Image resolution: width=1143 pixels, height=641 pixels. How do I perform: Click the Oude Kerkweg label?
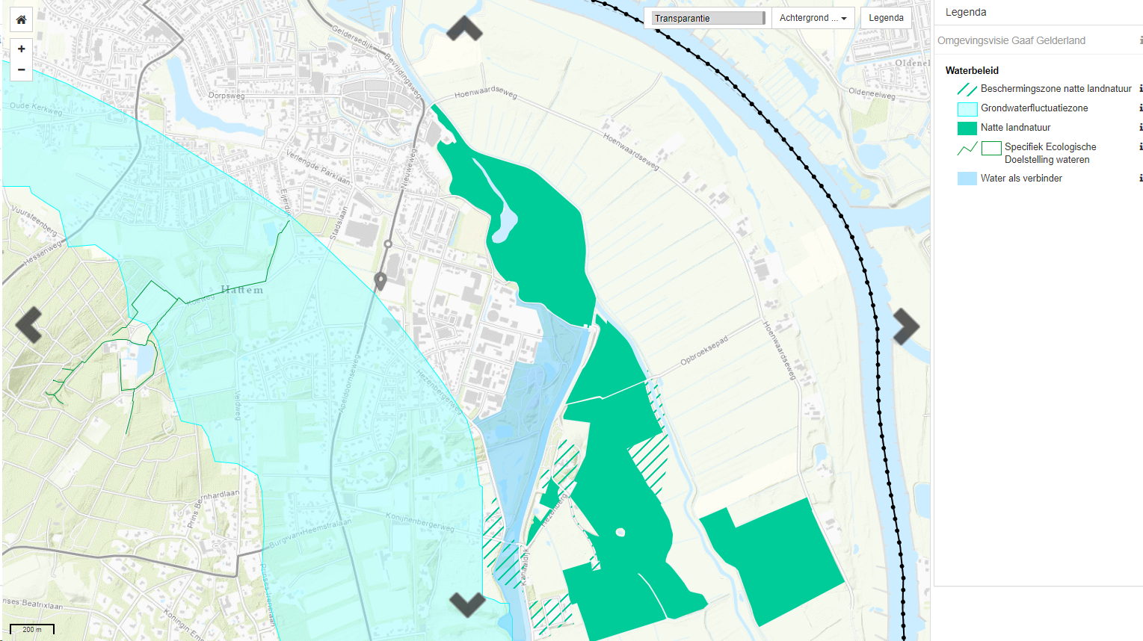tap(36, 108)
